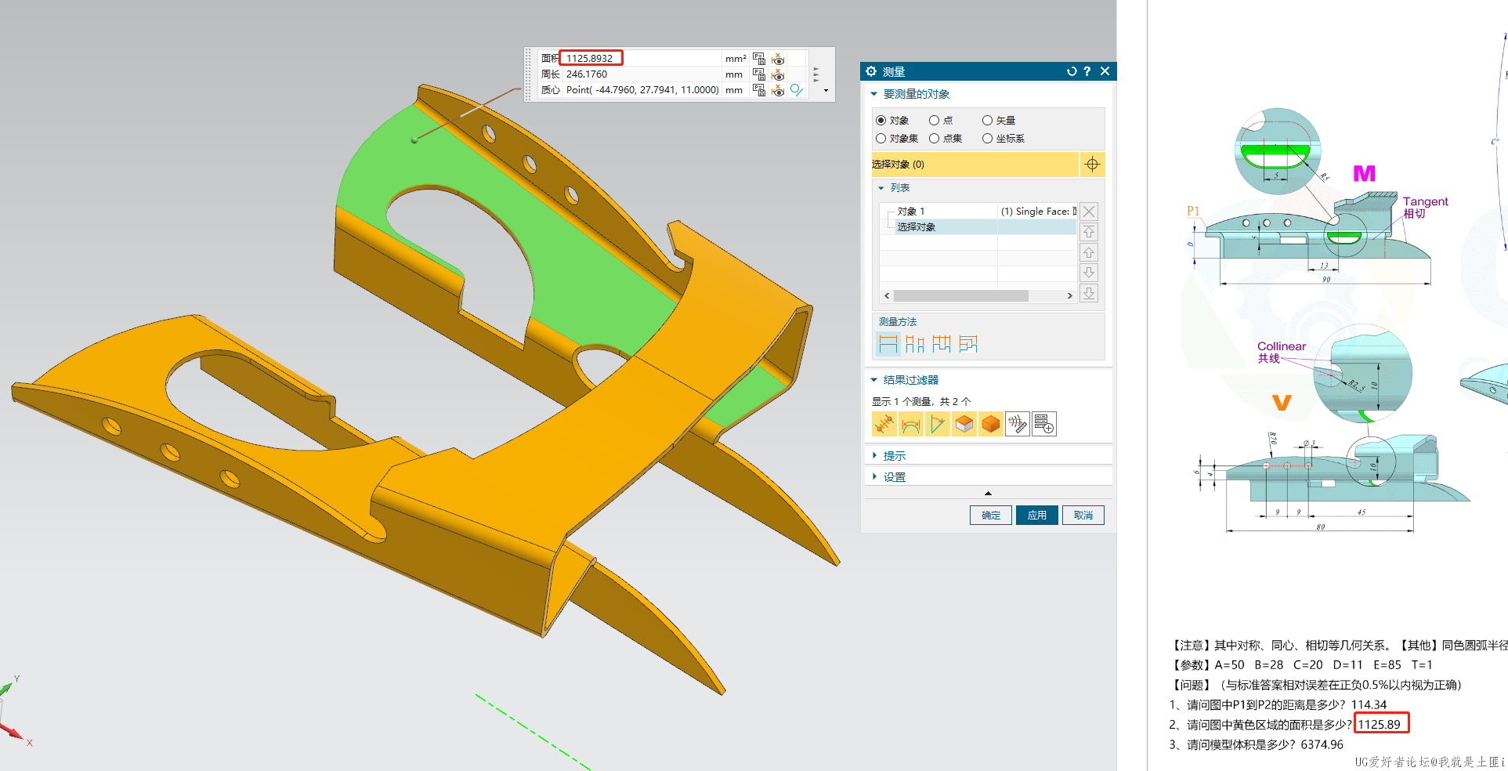Toggle visibility eye icon in the 质心 row
1508x771 pixels.
pyautogui.click(x=778, y=90)
